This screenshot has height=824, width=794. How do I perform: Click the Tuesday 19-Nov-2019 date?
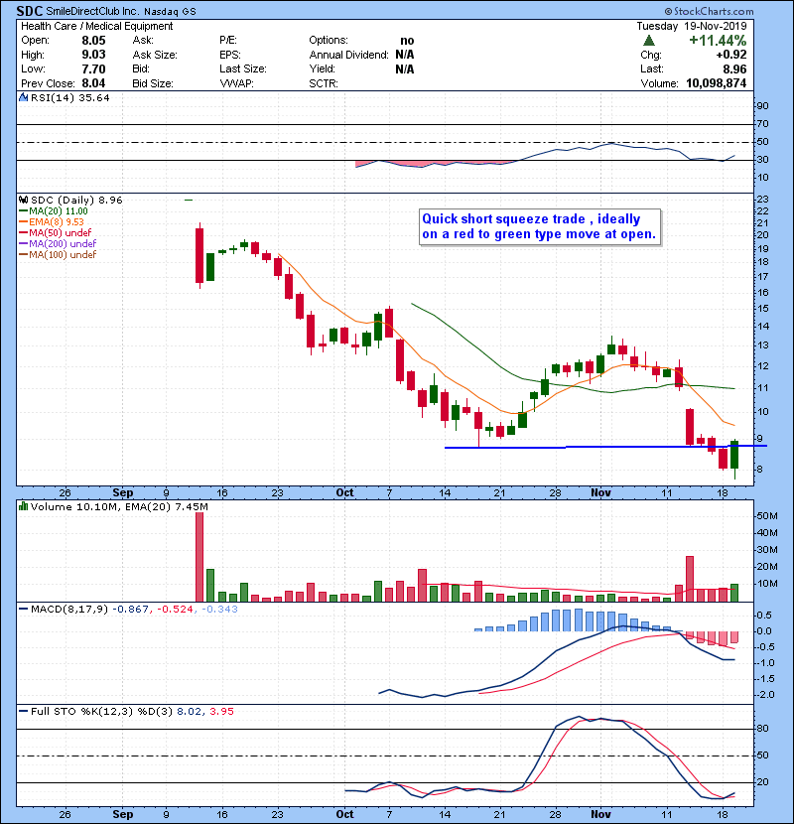tap(692, 26)
